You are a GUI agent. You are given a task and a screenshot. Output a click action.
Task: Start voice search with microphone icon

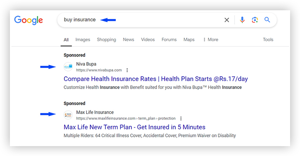coord(242,20)
